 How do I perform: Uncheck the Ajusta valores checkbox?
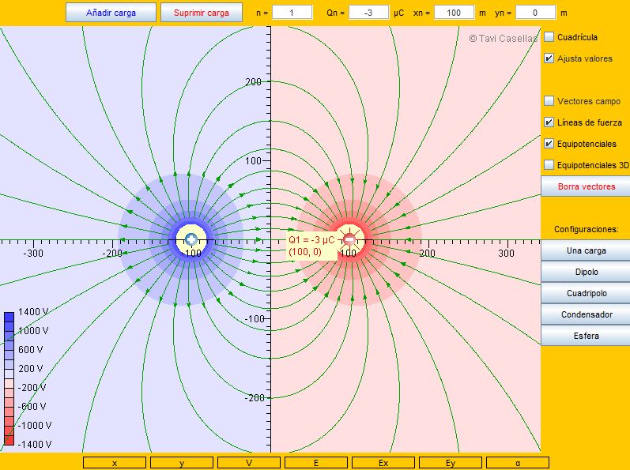[x=549, y=58]
